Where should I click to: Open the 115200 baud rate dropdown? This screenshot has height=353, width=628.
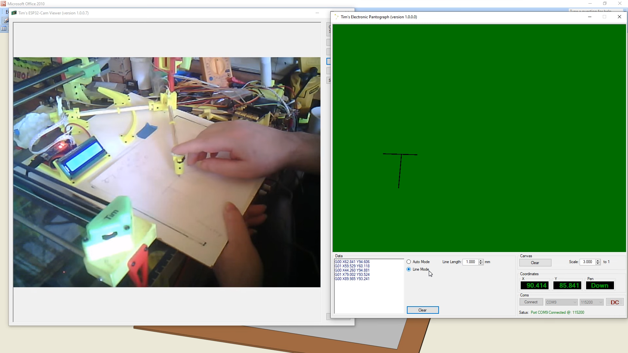click(591, 302)
